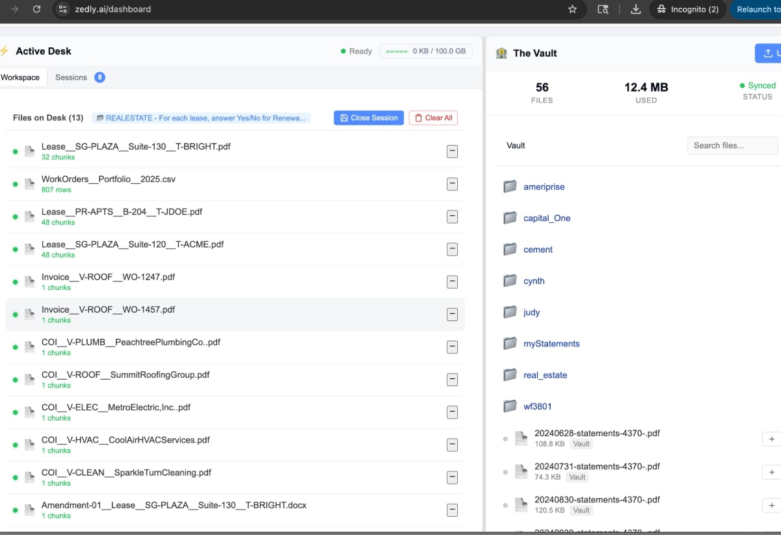This screenshot has height=535, width=781.
Task: Switch to the Sessions tab
Action: pos(70,77)
